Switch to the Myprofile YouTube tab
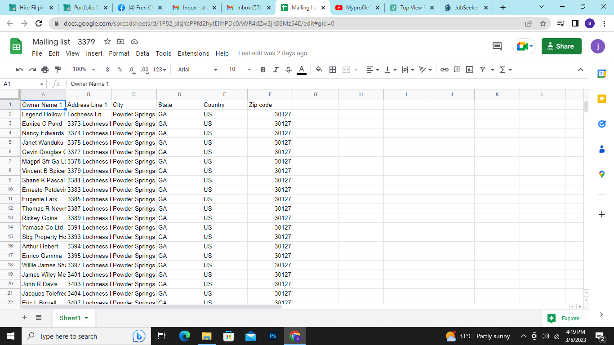614x345 pixels. coord(357,8)
